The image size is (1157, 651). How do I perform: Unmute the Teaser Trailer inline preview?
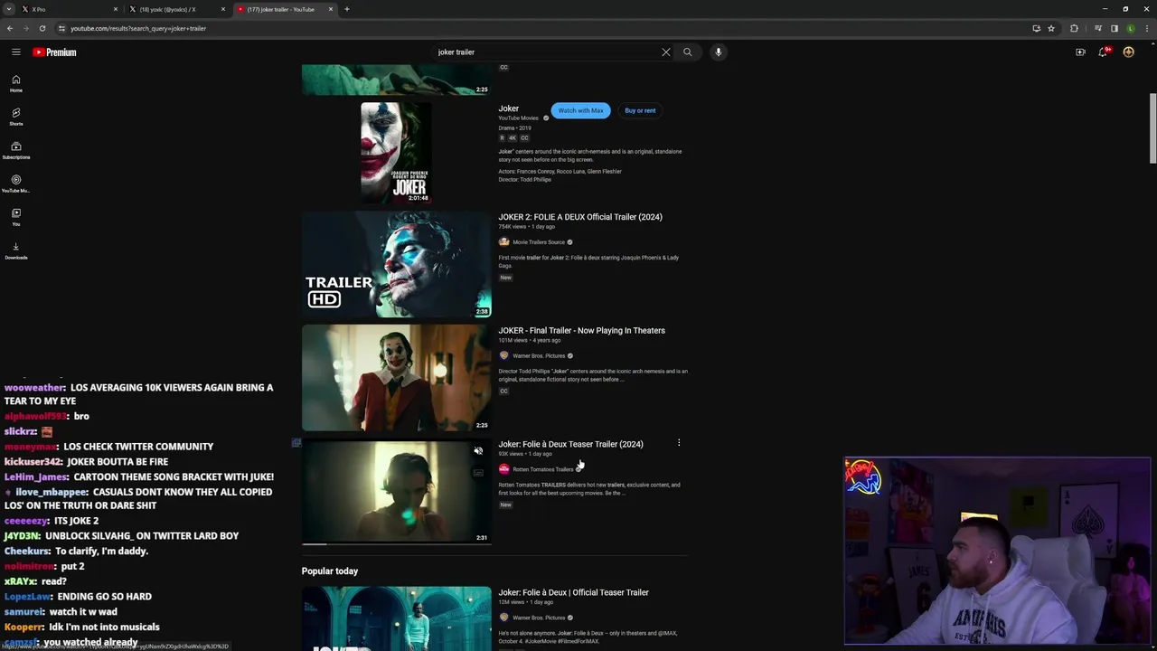coord(478,450)
